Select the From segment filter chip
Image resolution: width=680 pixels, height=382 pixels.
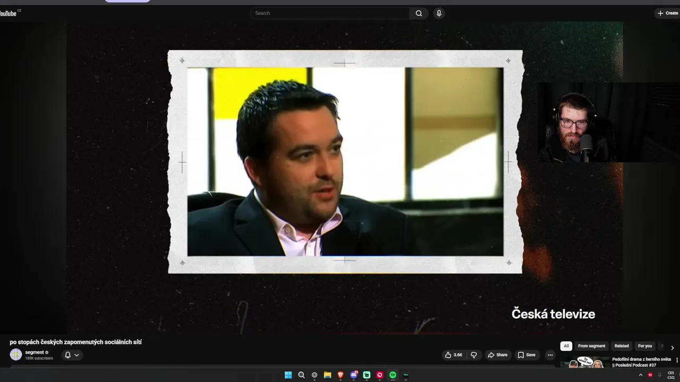pyautogui.click(x=591, y=346)
